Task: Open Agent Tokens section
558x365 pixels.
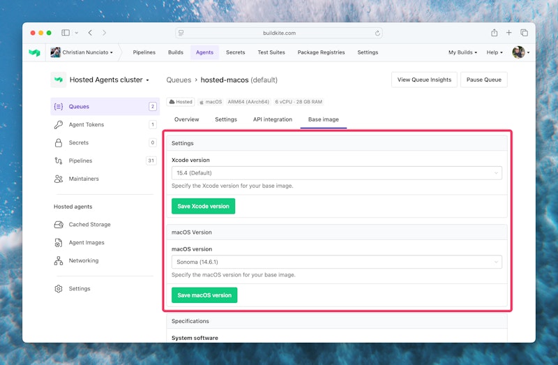Action: [x=86, y=125]
